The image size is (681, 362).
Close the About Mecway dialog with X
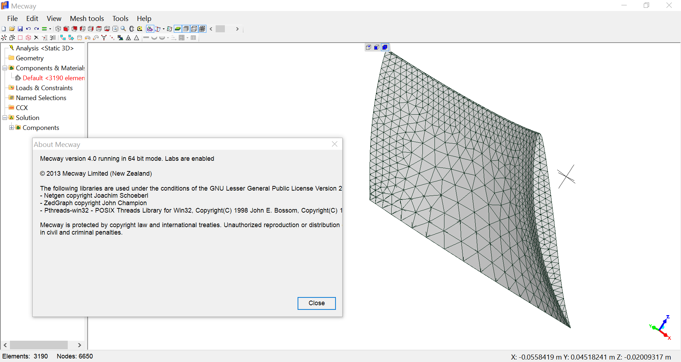pyautogui.click(x=334, y=144)
